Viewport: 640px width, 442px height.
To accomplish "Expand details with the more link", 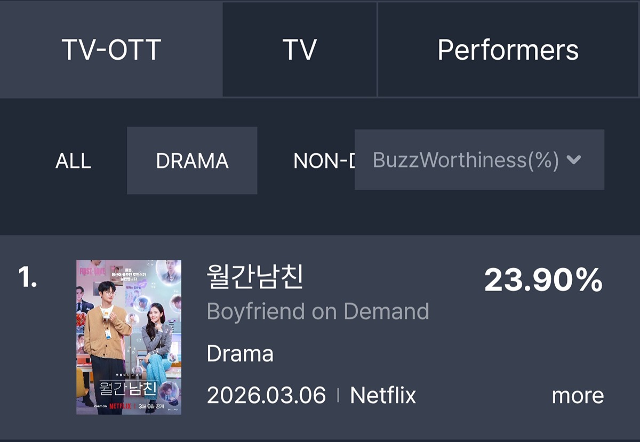I will click(x=578, y=396).
